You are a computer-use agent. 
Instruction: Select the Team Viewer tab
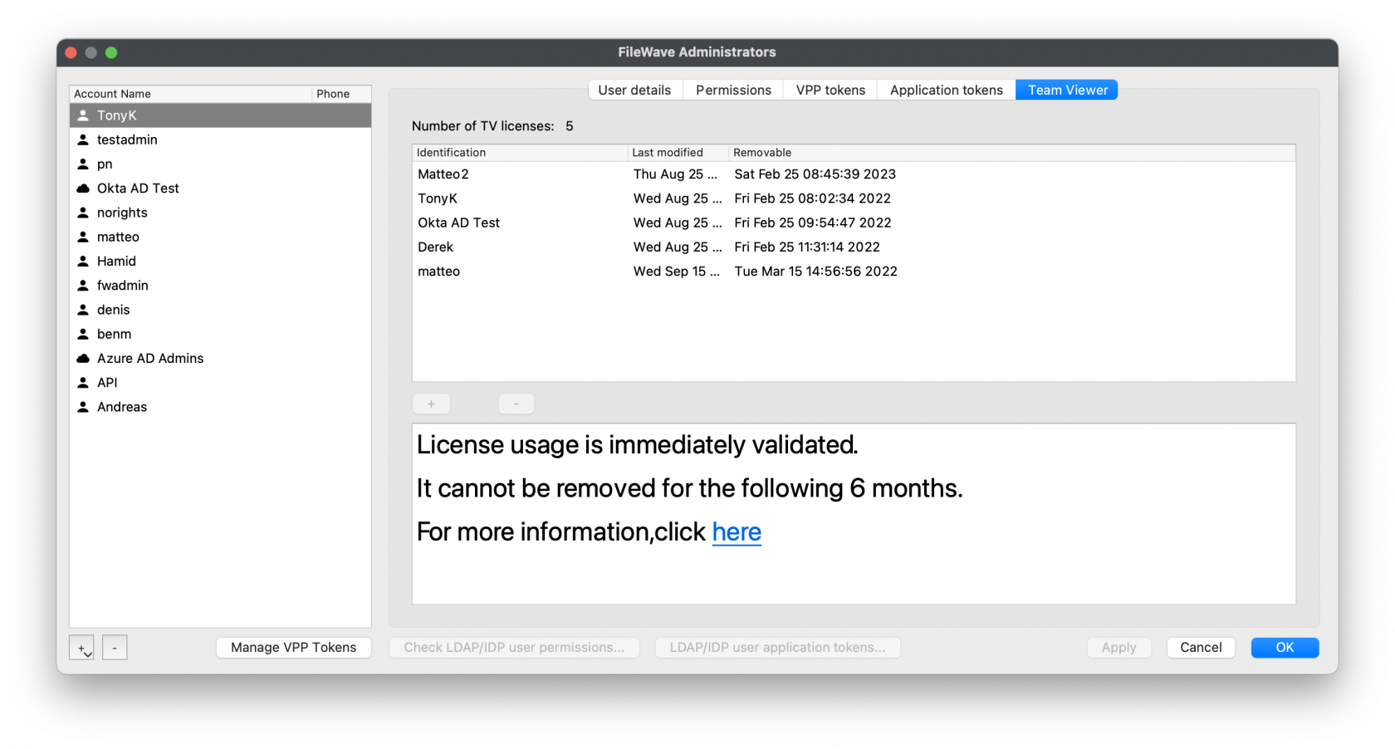tap(1067, 90)
